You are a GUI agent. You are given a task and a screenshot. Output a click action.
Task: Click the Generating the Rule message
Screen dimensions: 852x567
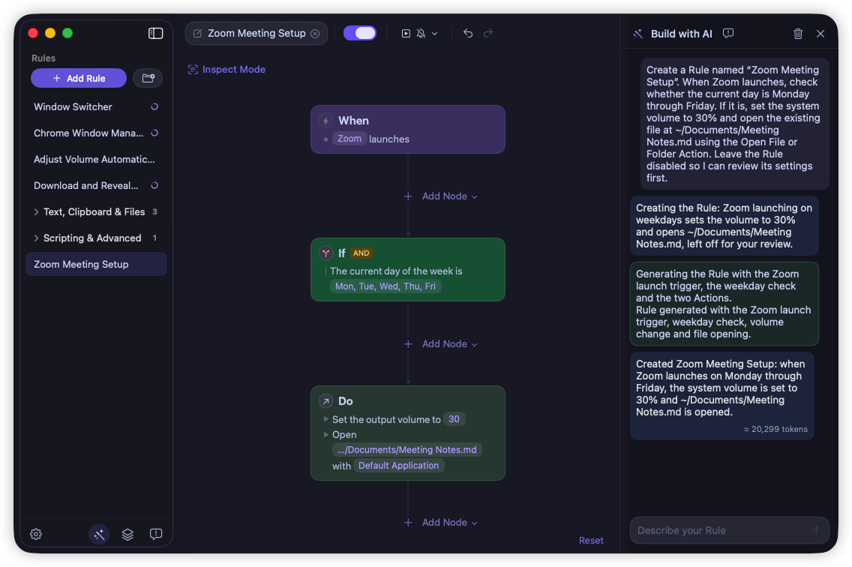click(724, 304)
